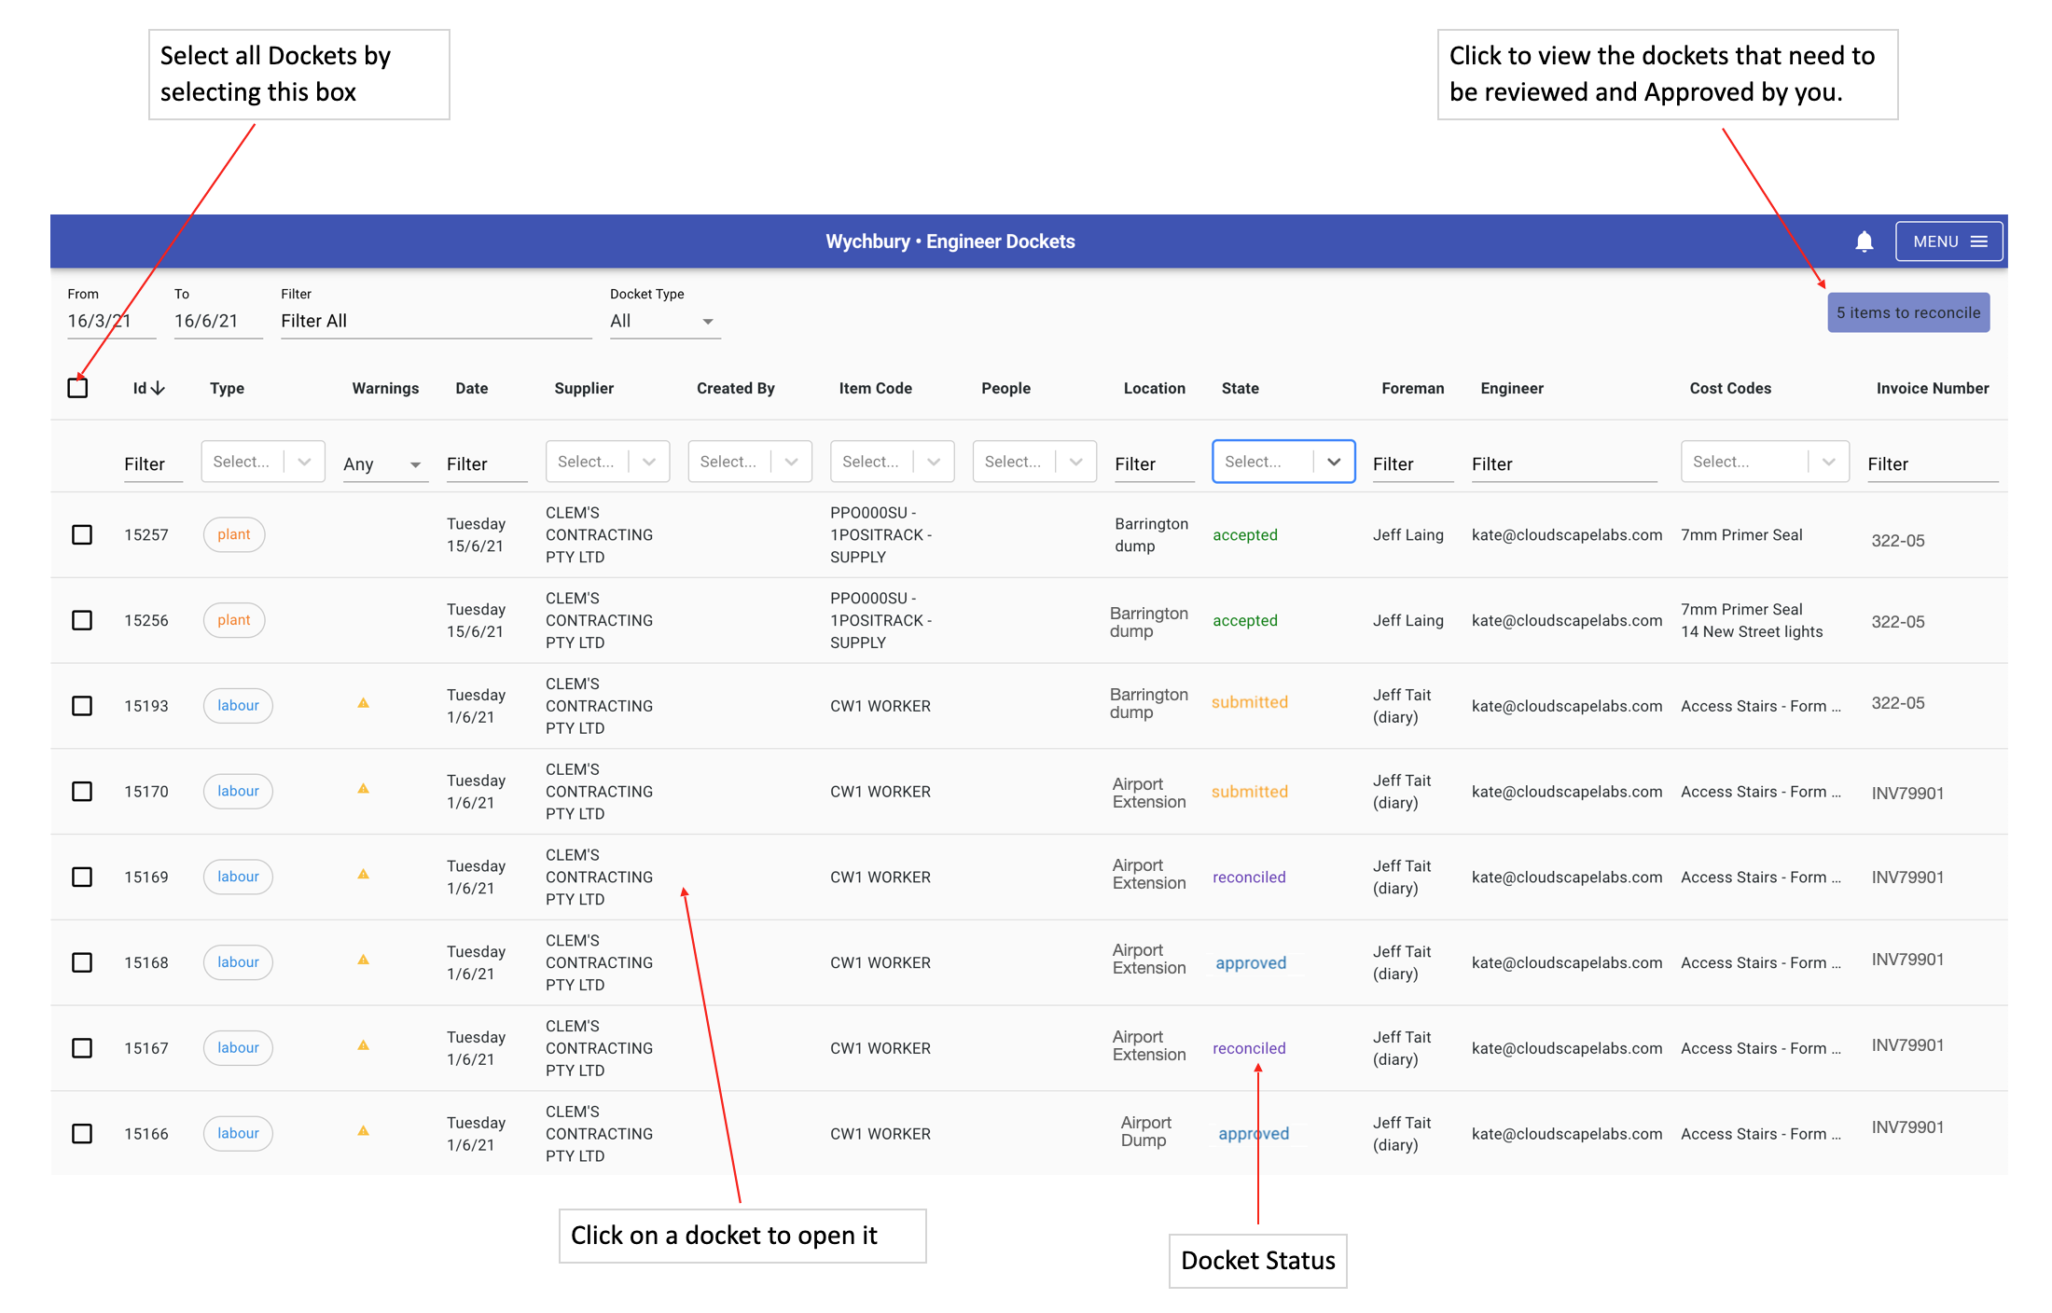Open docket 15256 by its accepted status

[1244, 620]
